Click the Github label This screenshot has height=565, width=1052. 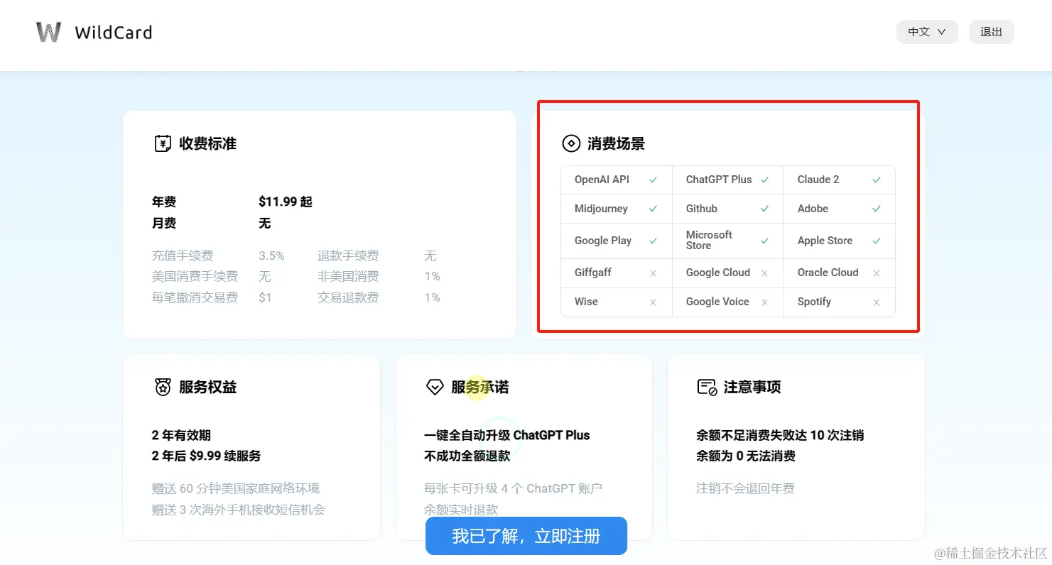[x=702, y=209]
